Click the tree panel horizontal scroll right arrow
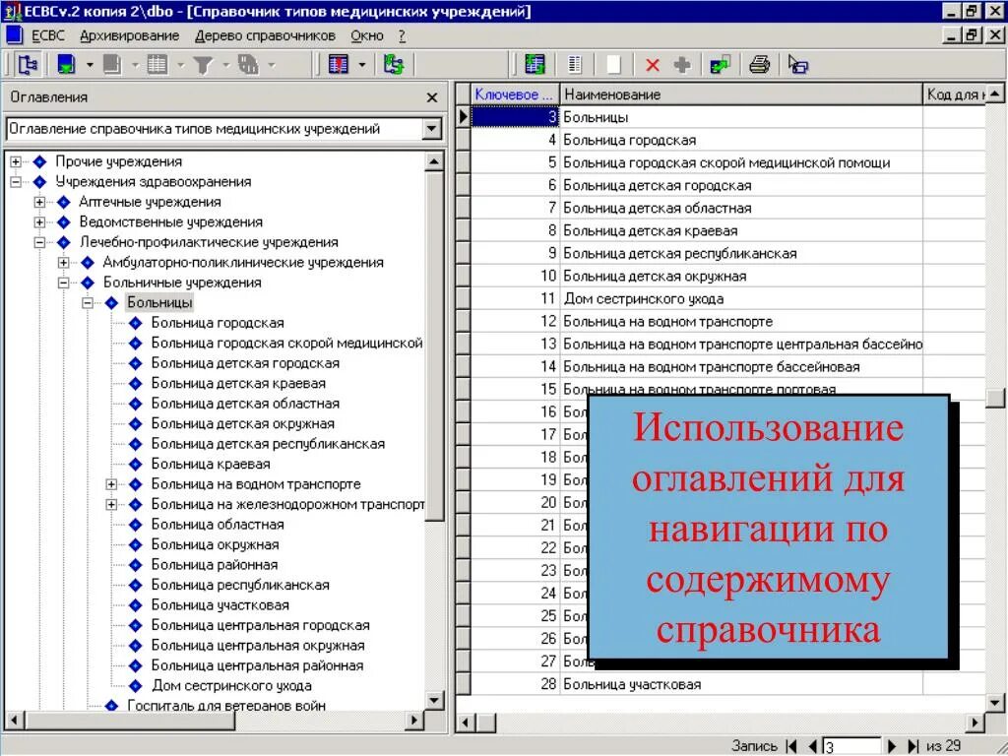 click(414, 721)
